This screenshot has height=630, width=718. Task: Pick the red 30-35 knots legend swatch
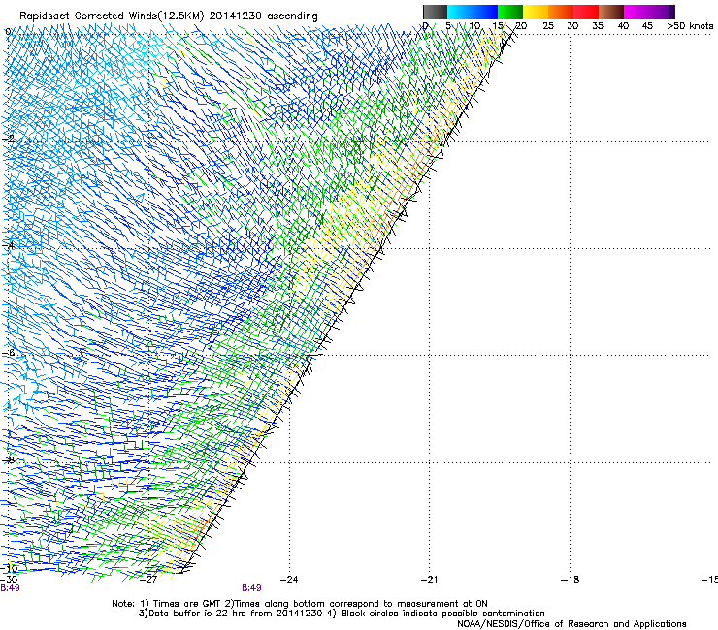586,12
